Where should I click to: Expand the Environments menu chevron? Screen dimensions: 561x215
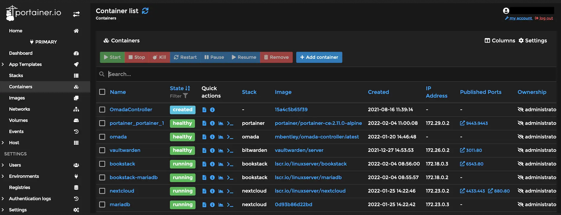pos(3,176)
